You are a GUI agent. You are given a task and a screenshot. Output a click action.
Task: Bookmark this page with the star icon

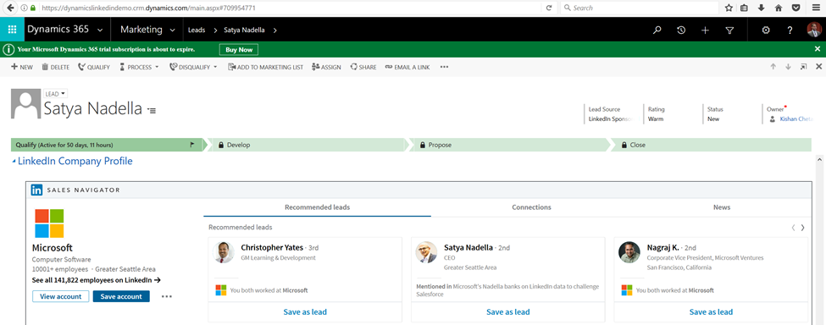click(x=729, y=8)
